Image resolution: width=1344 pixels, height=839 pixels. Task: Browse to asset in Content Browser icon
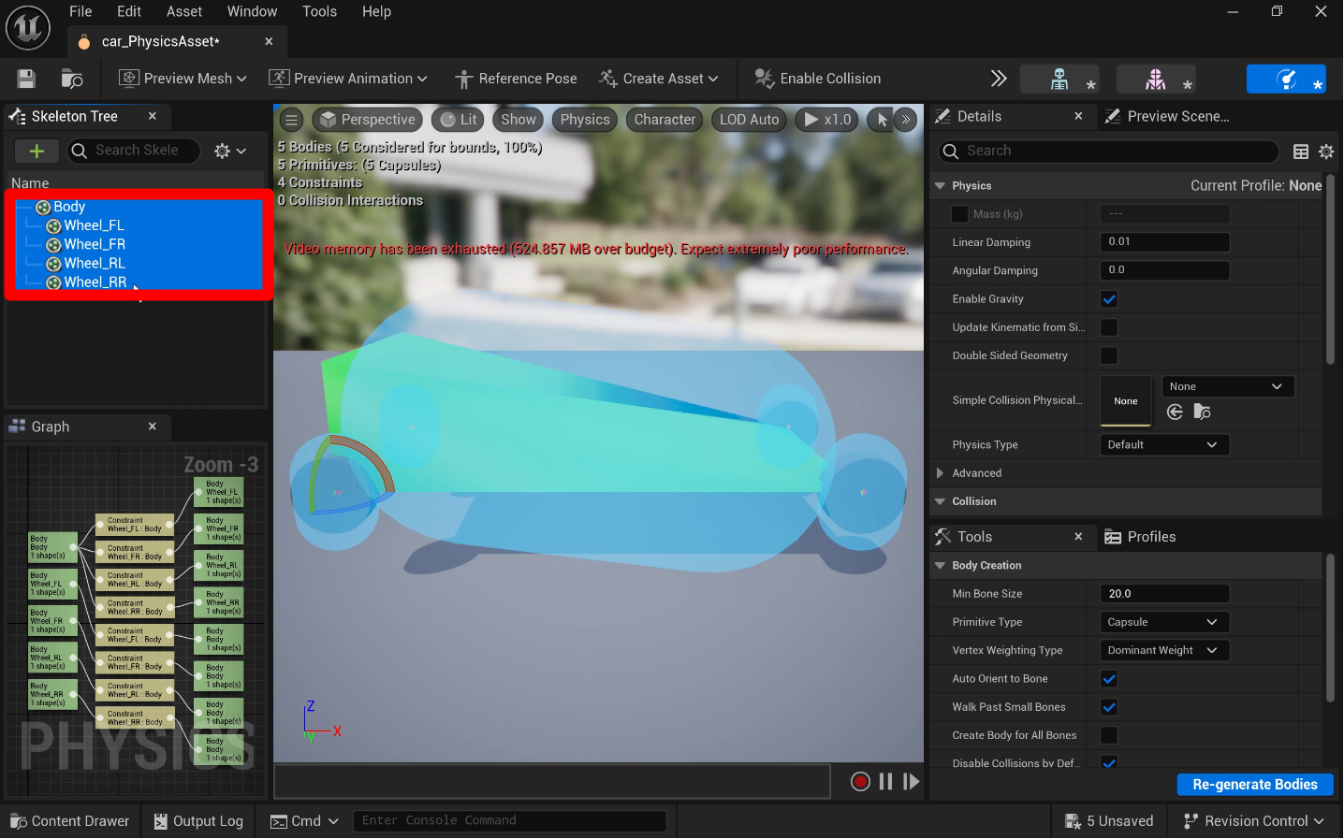pyautogui.click(x=72, y=79)
